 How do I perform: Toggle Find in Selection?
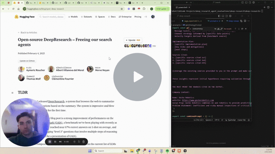(242, 29)
